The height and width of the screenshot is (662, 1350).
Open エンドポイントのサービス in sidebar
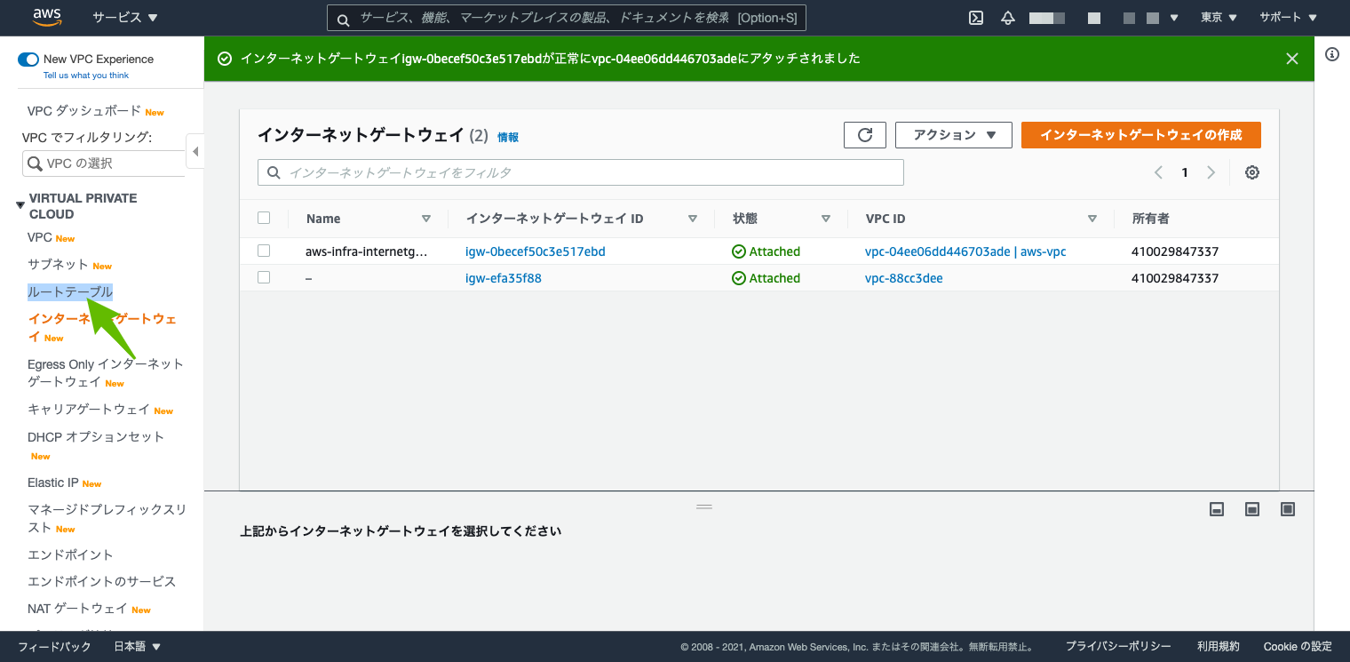click(x=102, y=582)
